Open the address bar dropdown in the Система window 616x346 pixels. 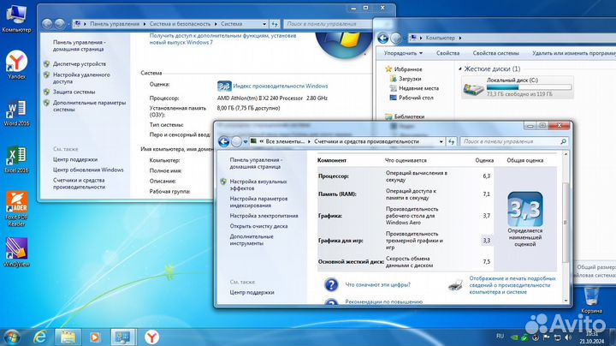coord(264,24)
